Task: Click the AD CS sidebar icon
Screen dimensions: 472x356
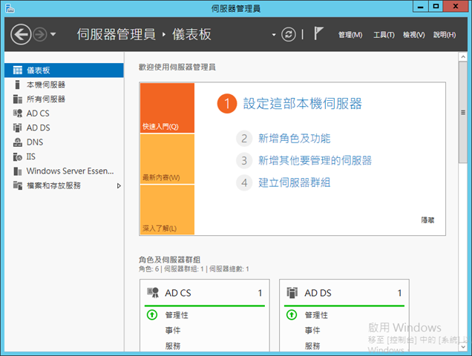Action: click(18, 113)
